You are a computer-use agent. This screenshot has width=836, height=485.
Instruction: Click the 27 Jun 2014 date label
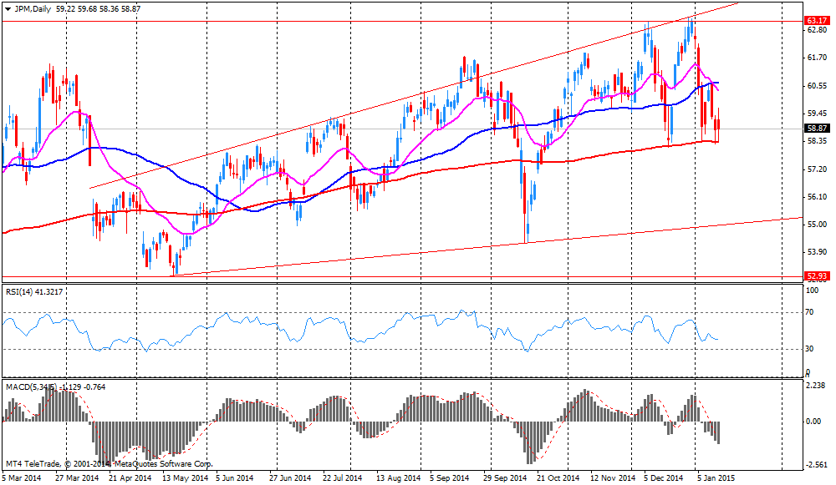pos(290,478)
